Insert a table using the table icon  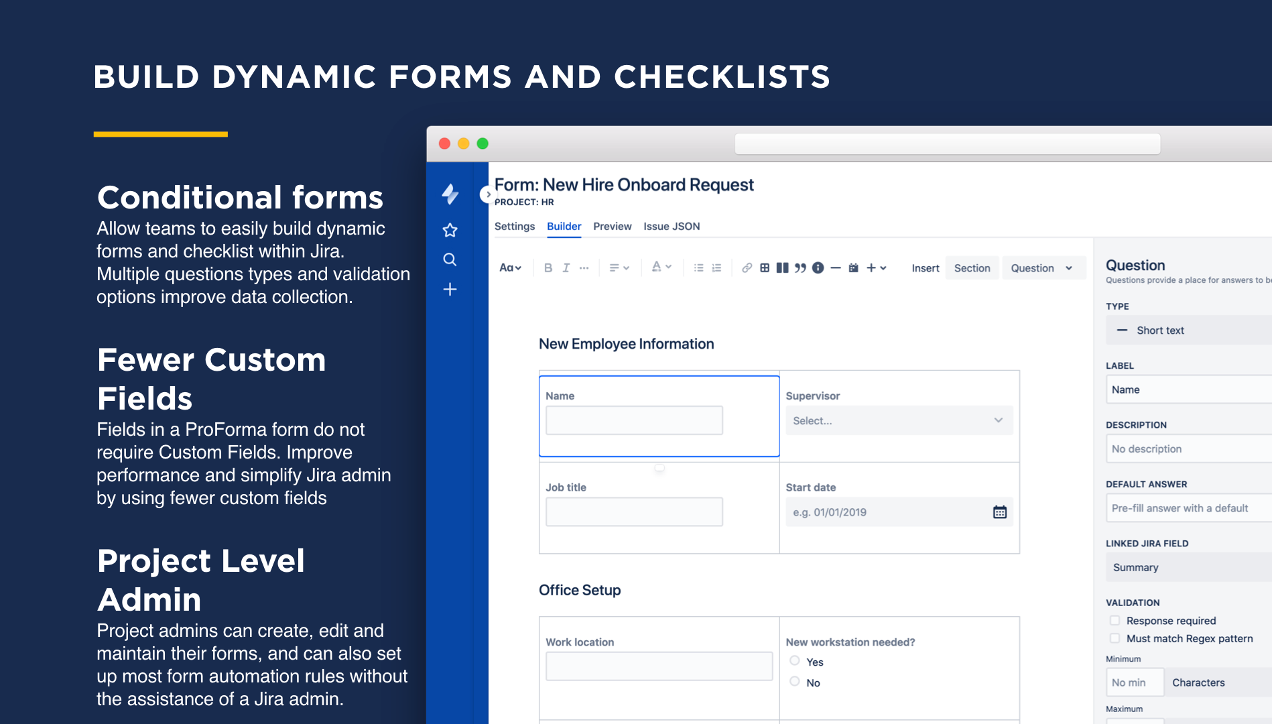pos(765,267)
